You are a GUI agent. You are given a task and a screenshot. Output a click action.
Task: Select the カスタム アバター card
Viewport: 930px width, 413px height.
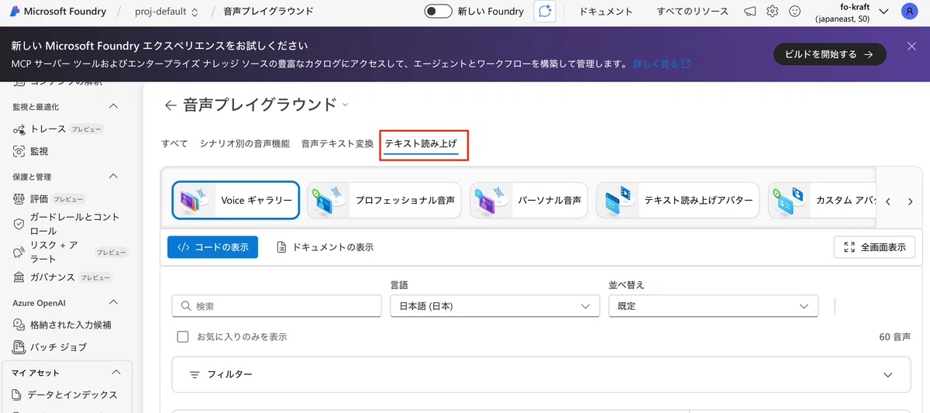point(823,200)
